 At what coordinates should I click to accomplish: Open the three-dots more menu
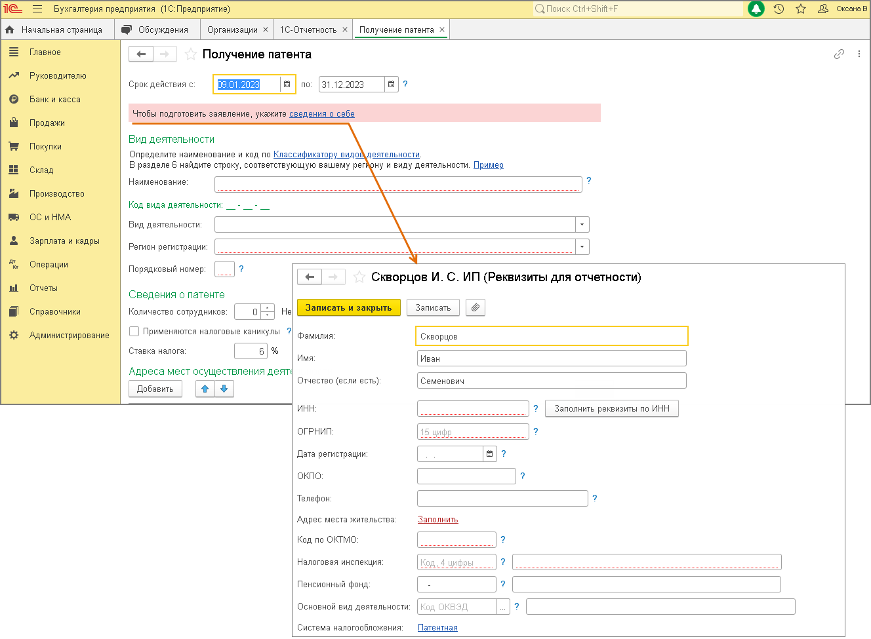859,54
